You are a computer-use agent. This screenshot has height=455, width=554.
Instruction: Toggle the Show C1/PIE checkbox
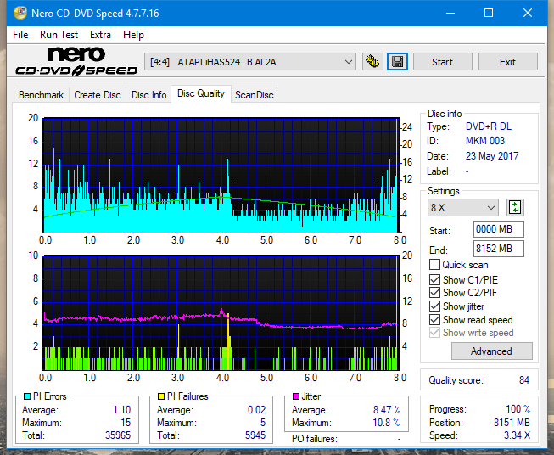pos(434,279)
